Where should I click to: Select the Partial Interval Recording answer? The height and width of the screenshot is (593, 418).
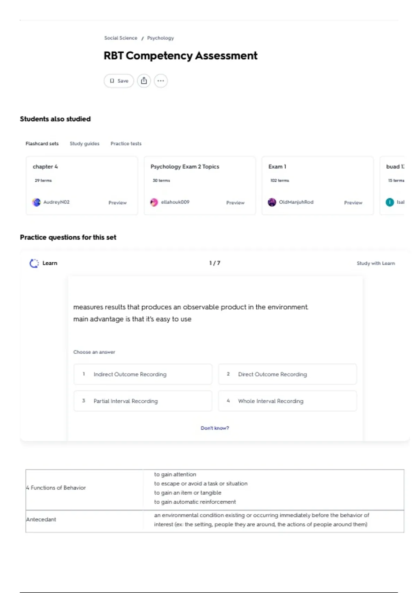[x=143, y=401]
